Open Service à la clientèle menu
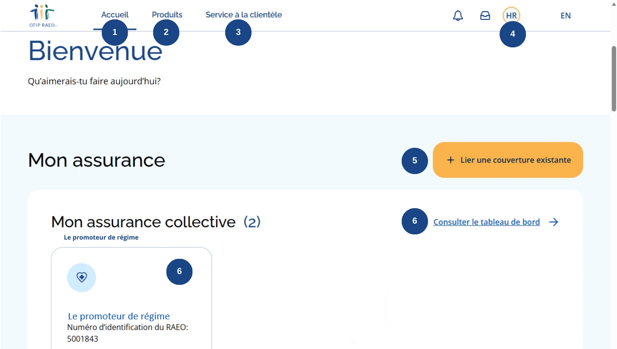 (244, 15)
